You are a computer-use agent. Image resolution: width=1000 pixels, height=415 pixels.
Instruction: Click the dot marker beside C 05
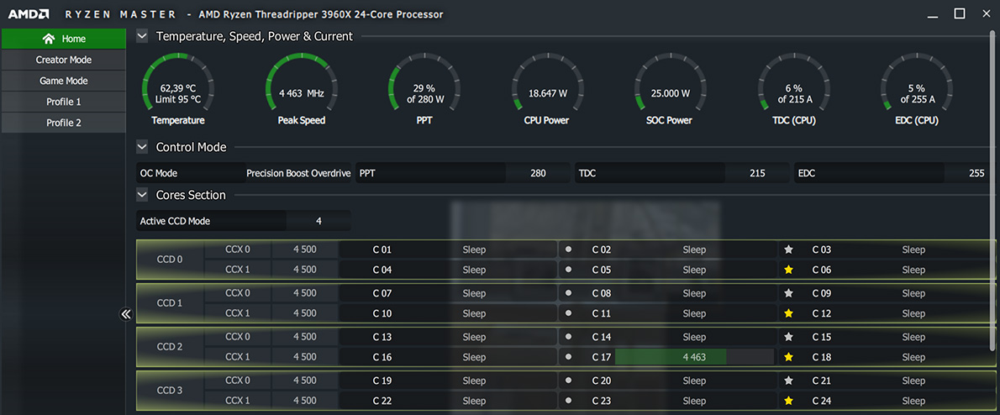pyautogui.click(x=568, y=270)
